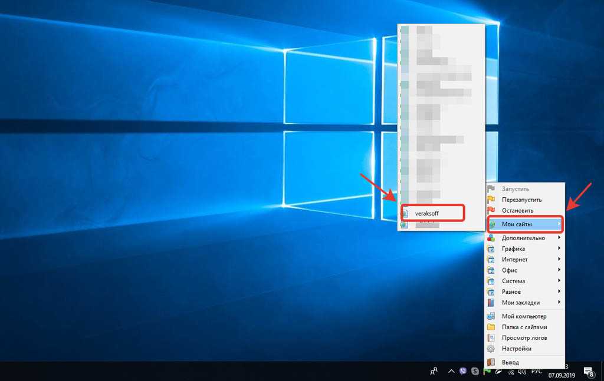Click the door icon beside Выход

point(491,362)
